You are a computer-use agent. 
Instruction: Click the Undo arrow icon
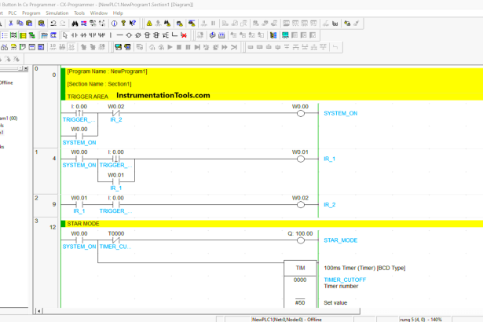pyautogui.click(x=53, y=24)
